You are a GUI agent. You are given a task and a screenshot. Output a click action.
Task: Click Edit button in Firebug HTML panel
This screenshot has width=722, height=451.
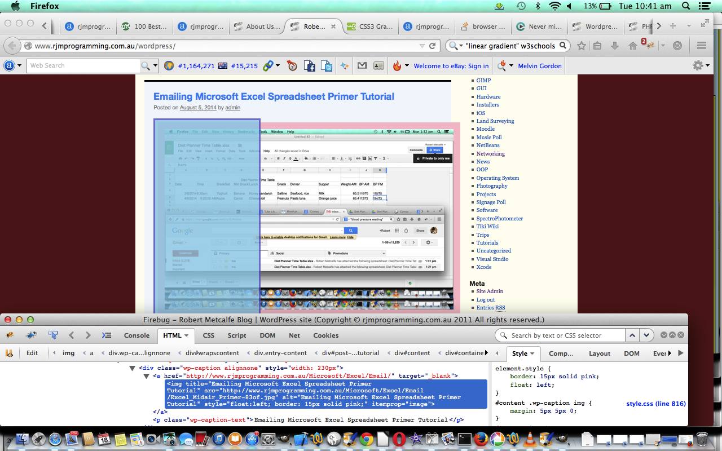(32, 353)
